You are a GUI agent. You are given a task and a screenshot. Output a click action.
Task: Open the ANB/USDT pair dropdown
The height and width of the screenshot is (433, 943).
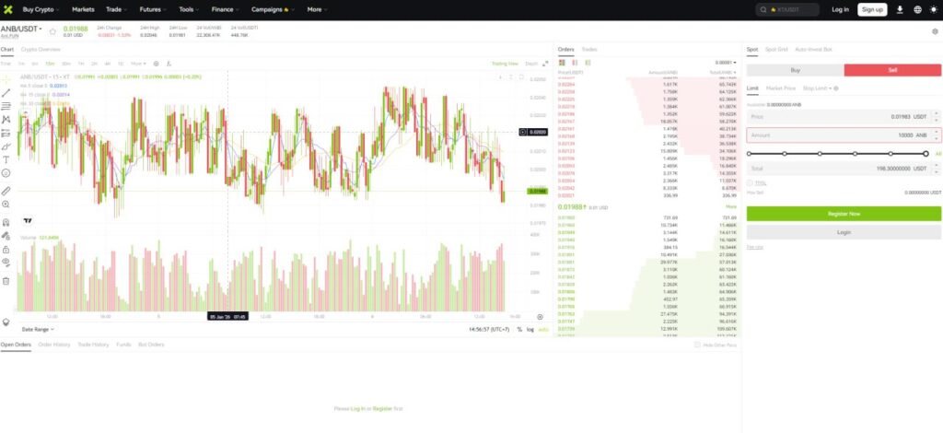pos(22,29)
